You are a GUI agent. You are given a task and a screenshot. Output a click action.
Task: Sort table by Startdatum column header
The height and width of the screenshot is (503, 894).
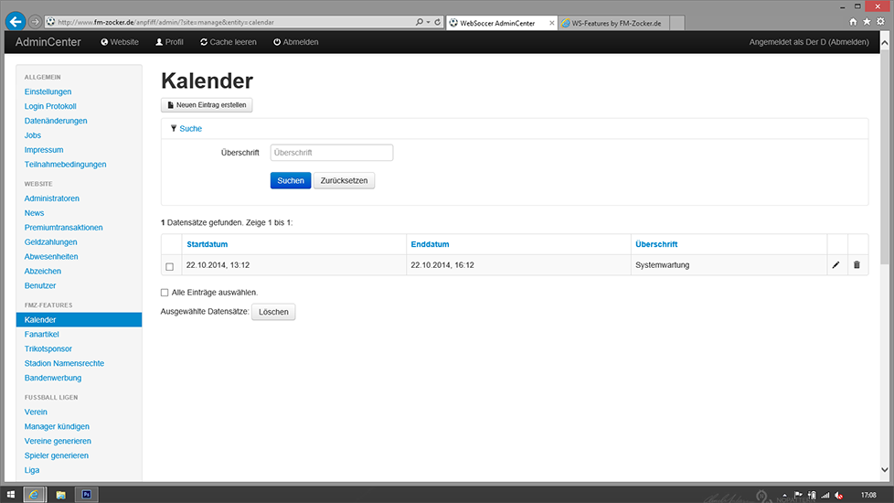click(207, 244)
